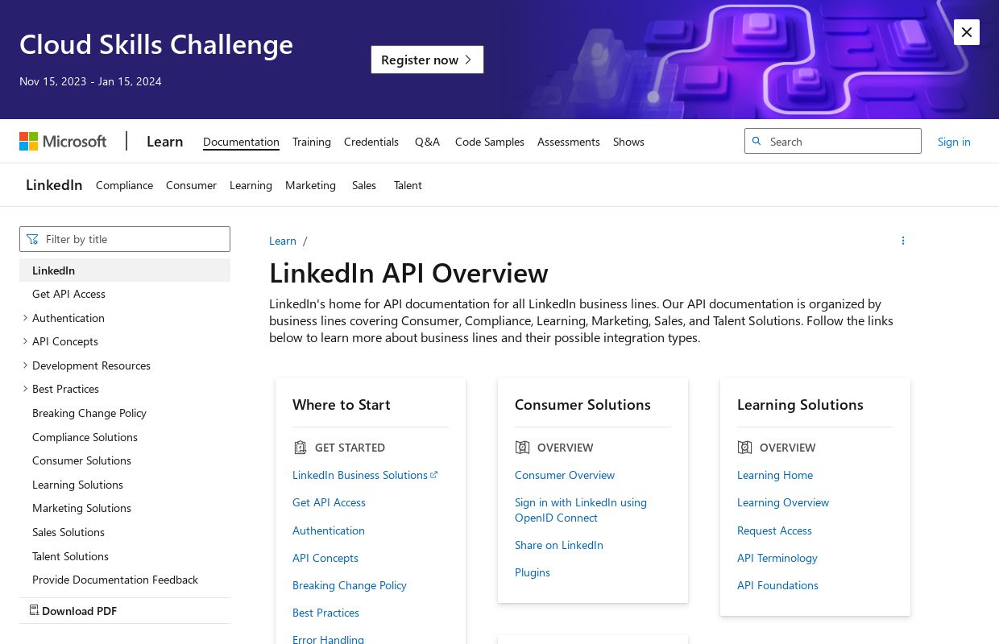Open Share on LinkedIn link

point(559,545)
